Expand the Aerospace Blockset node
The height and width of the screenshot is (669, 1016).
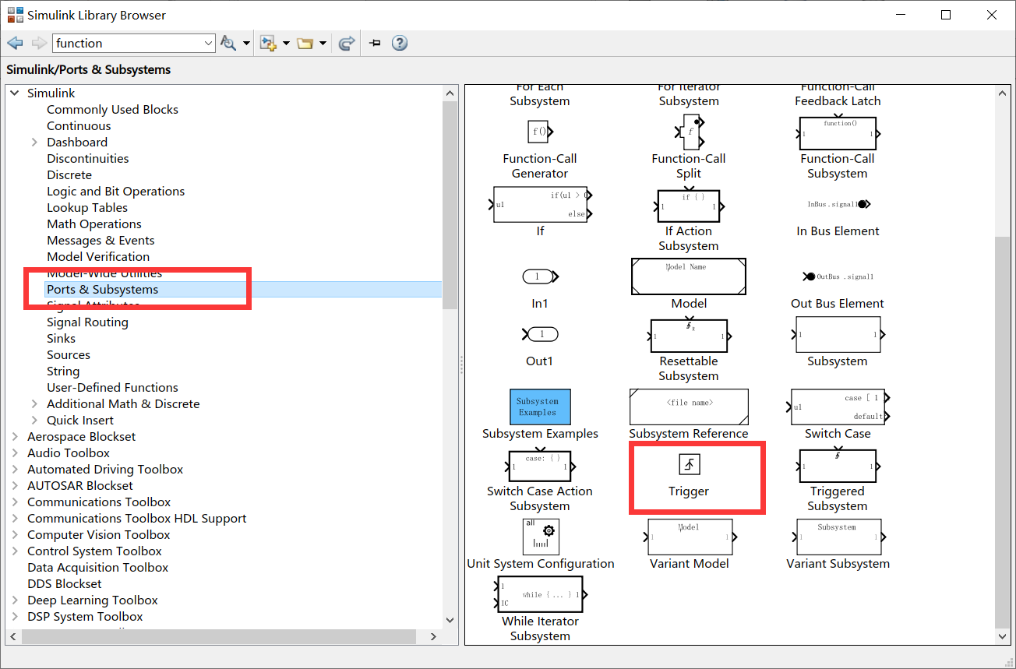pyautogui.click(x=15, y=436)
